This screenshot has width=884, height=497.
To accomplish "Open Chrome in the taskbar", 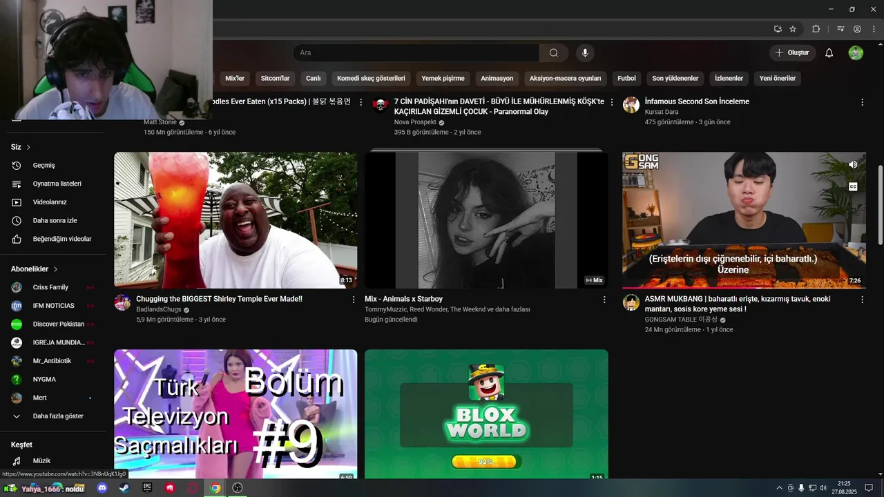I will click(x=215, y=487).
